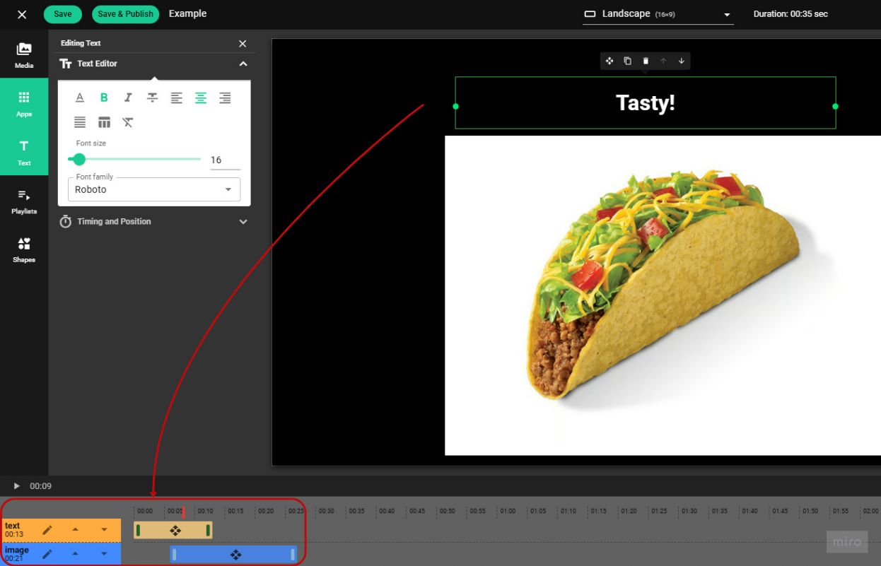Toggle center text alignment
Screen dimensions: 881x566
coord(201,98)
